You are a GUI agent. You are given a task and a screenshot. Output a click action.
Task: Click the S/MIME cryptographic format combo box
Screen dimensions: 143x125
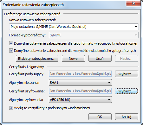94,35
